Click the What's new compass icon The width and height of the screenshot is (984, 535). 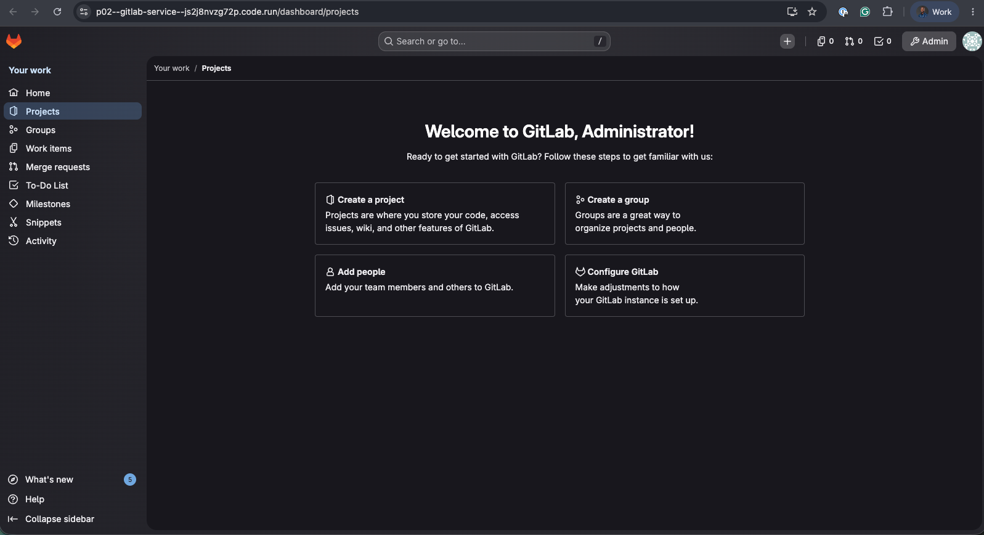(x=13, y=480)
